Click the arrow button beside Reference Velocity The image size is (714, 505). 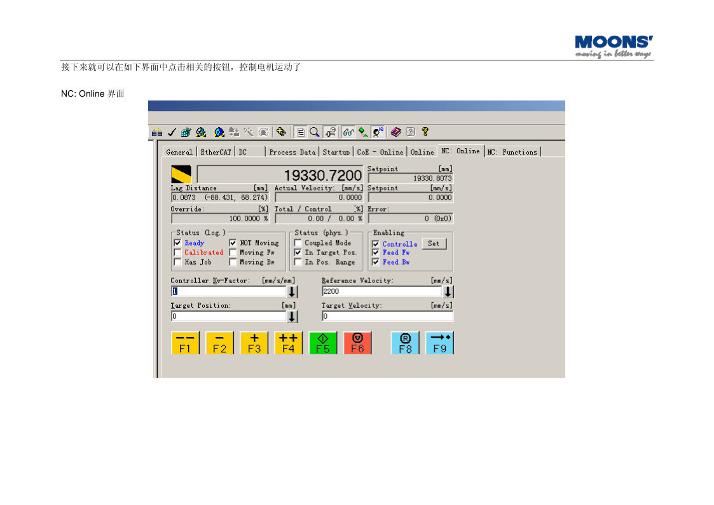(448, 292)
